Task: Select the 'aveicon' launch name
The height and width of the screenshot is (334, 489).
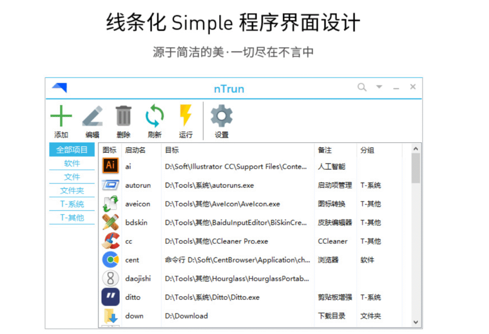Action: pyautogui.click(x=138, y=204)
